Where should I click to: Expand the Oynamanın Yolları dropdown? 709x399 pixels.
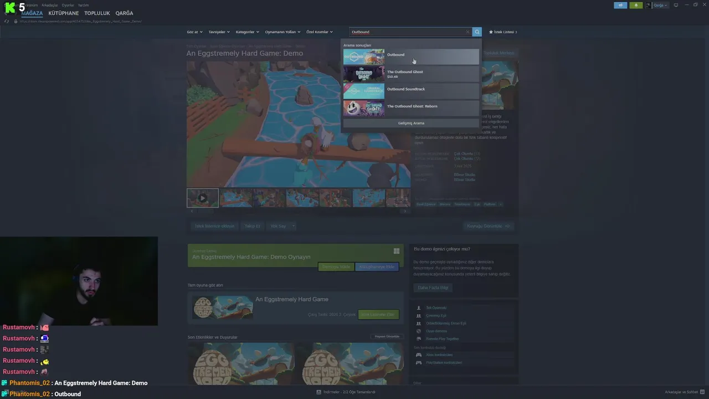tap(282, 32)
